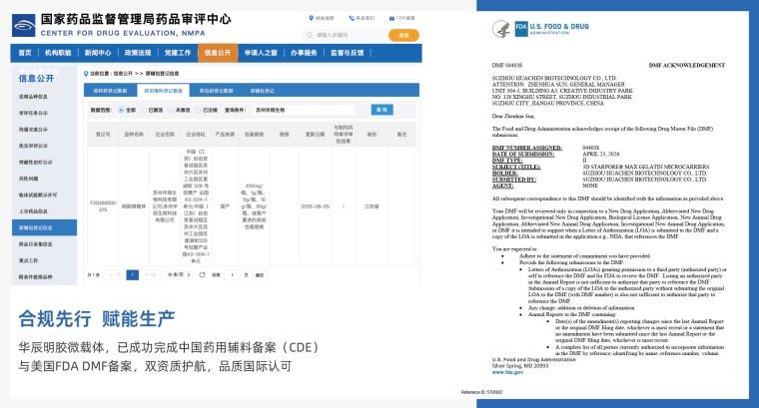Select the 全部 radio button
The width and height of the screenshot is (759, 408).
pos(121,110)
